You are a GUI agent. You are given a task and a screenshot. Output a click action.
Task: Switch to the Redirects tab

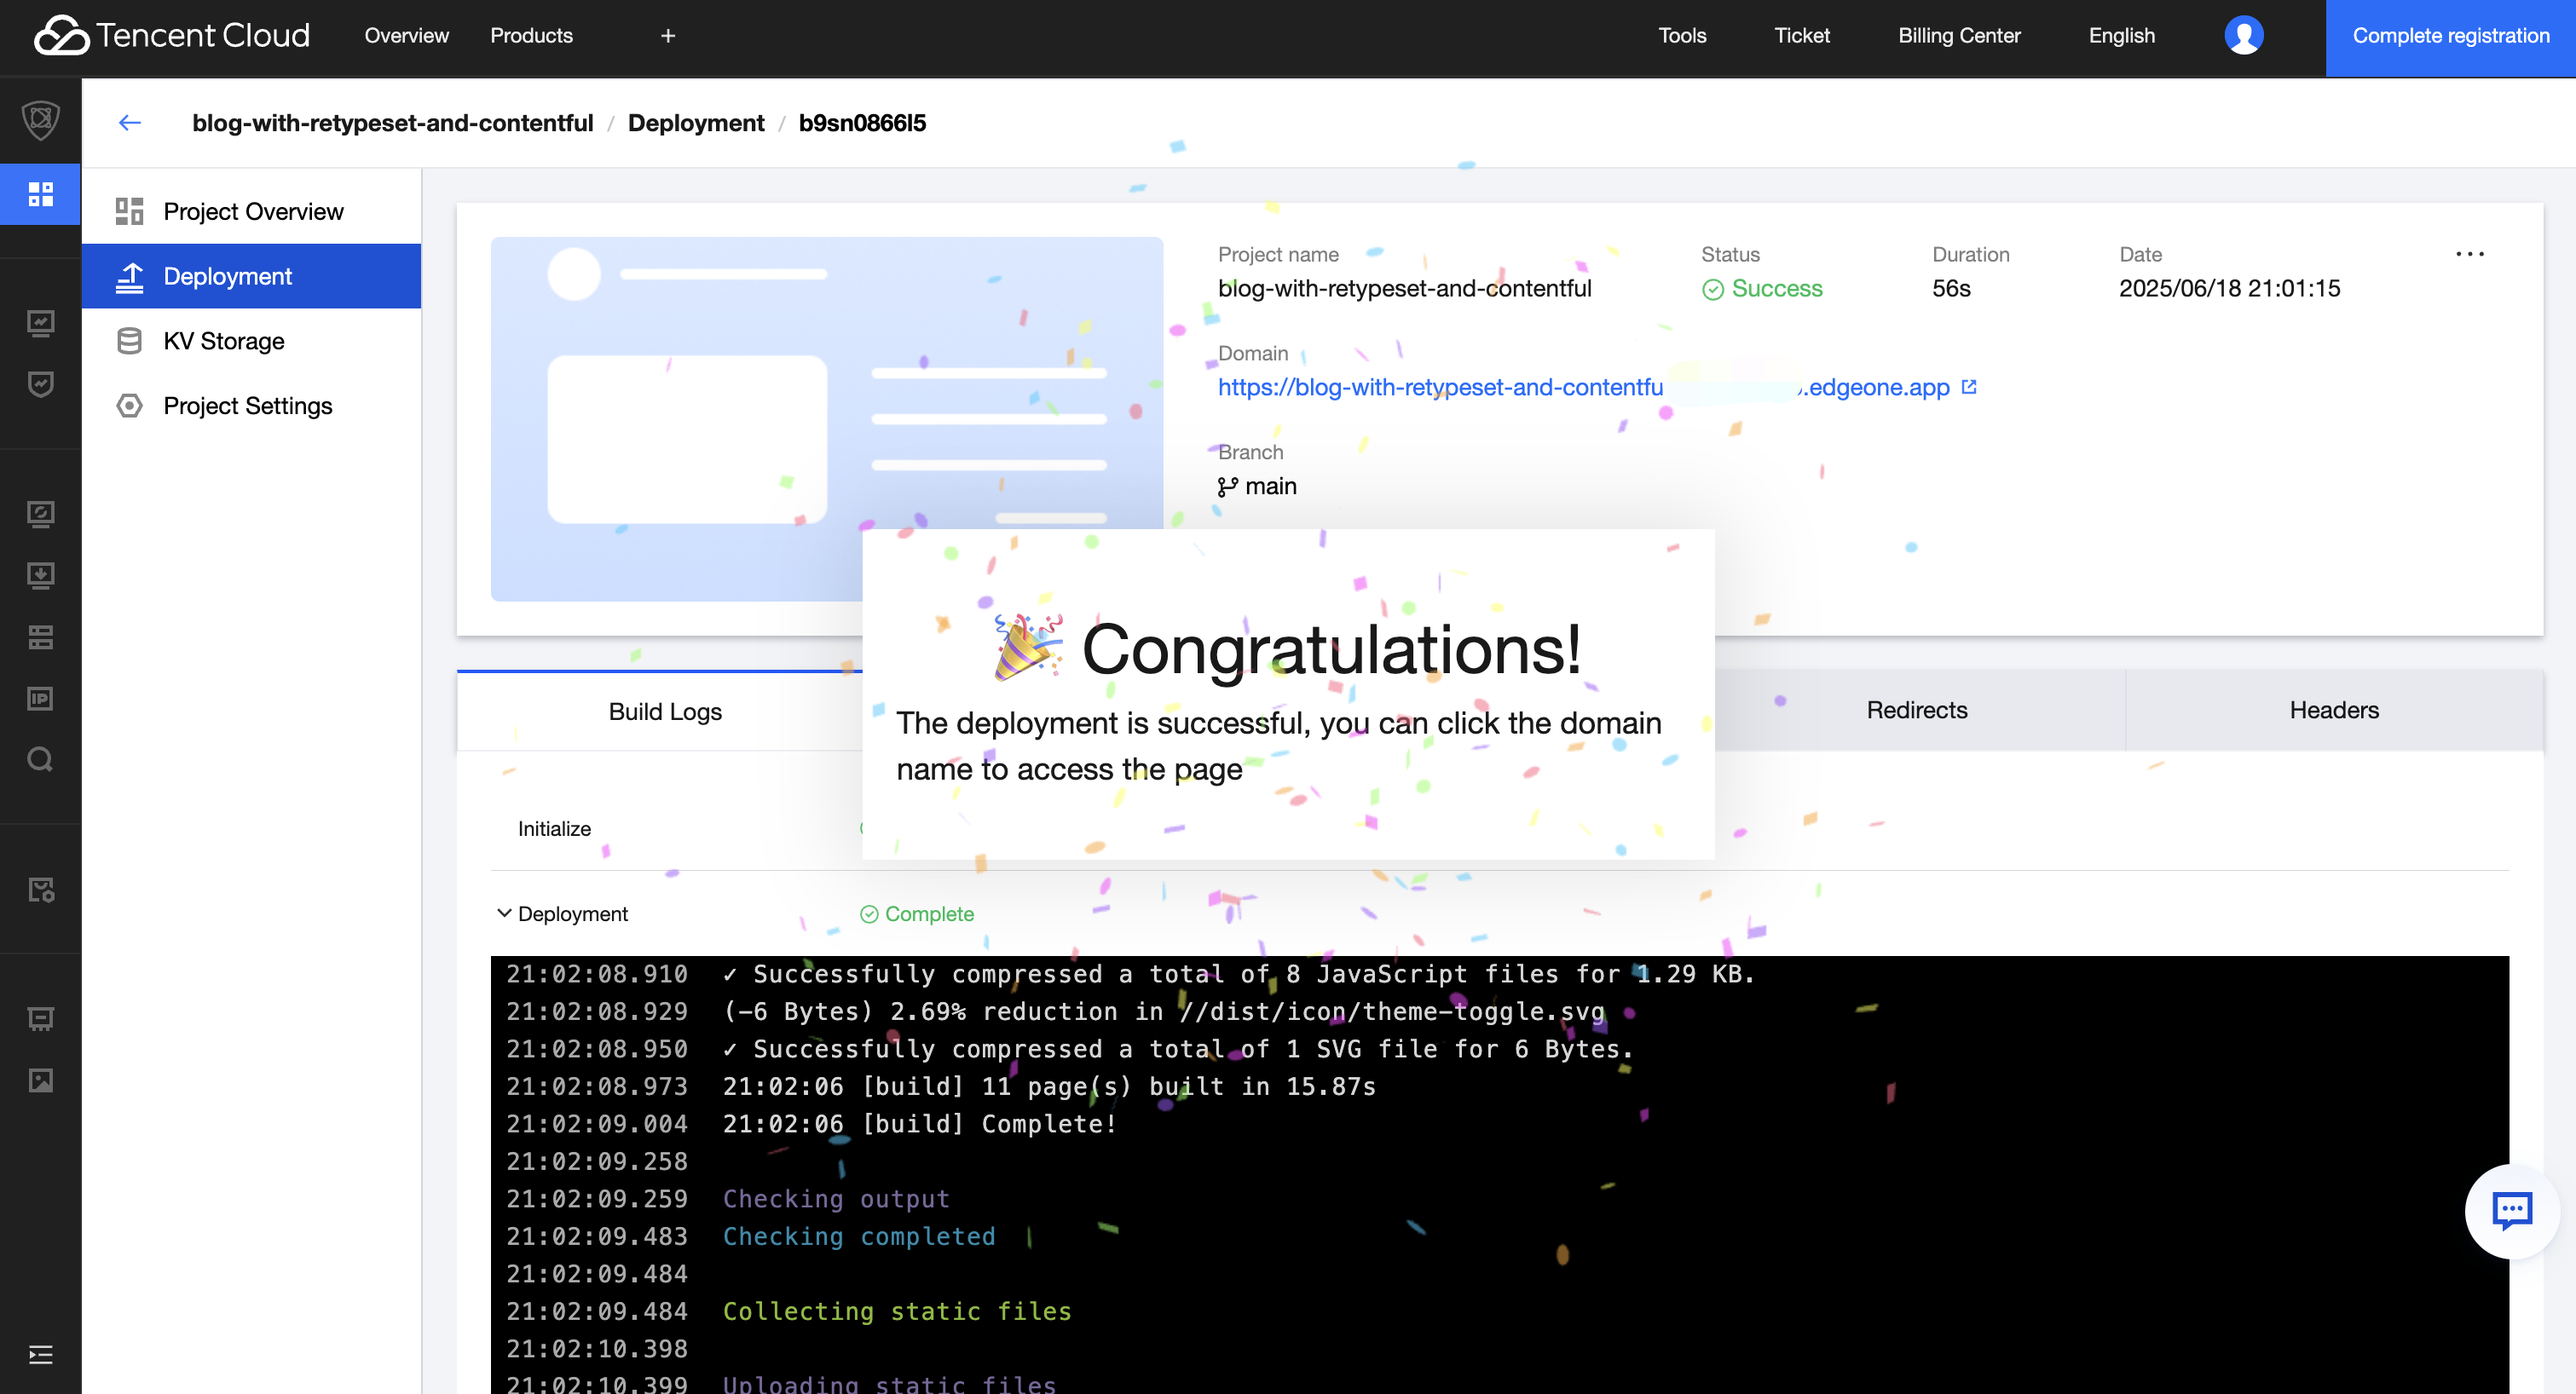(1916, 711)
